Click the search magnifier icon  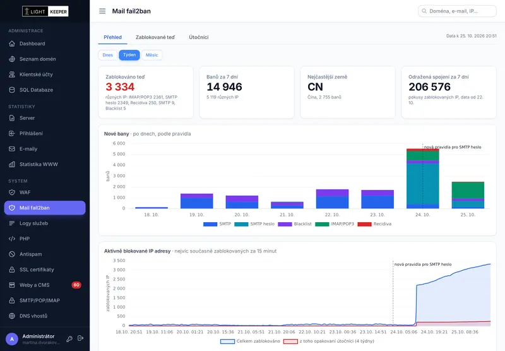coord(424,11)
